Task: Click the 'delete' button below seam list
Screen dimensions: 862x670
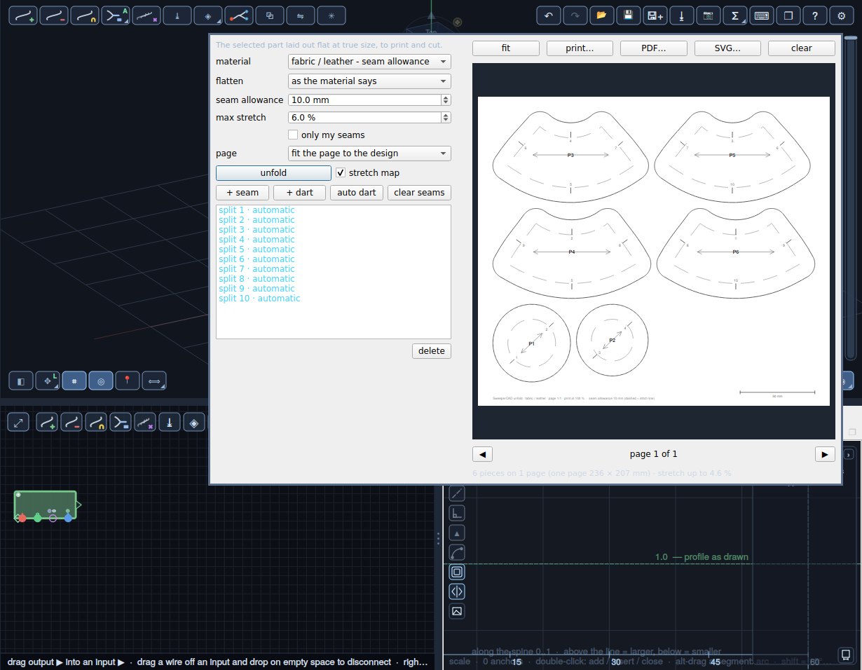Action: coord(432,351)
